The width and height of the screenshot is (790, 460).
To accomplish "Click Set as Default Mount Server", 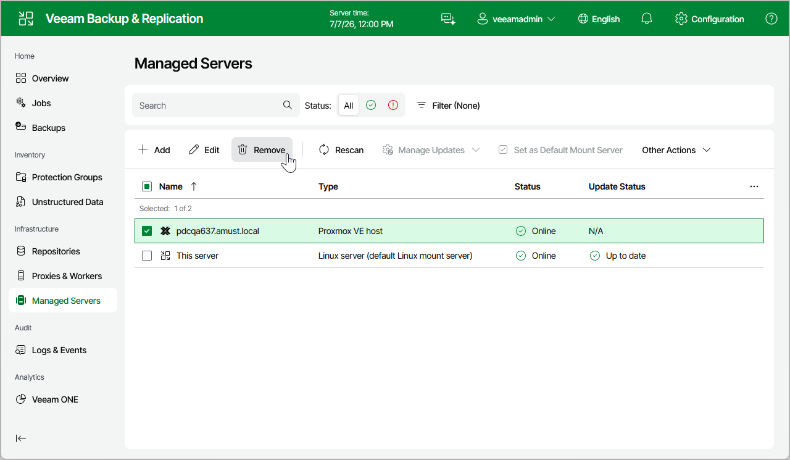I will pos(560,150).
